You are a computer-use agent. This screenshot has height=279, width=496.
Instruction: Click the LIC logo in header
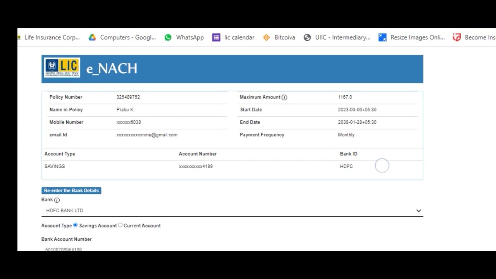[x=62, y=67]
